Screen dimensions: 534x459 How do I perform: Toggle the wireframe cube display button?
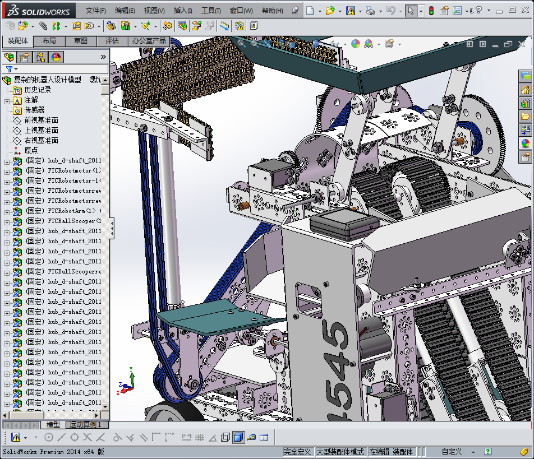[x=225, y=437]
